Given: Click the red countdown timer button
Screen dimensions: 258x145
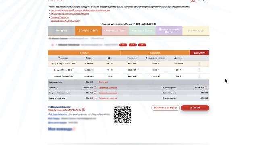Looking at the screenshot, I should coord(195,108).
